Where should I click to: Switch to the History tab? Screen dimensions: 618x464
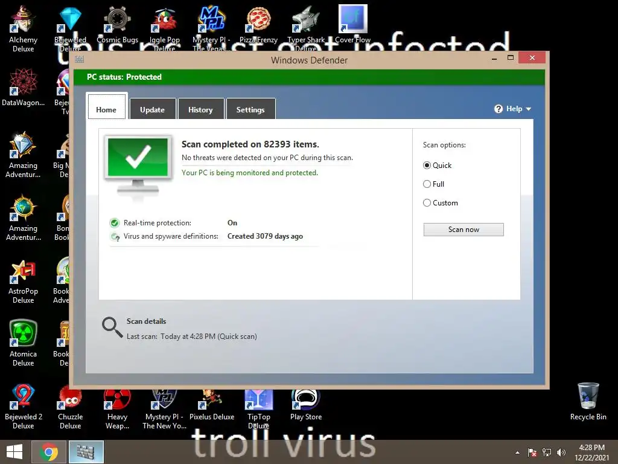(x=200, y=109)
